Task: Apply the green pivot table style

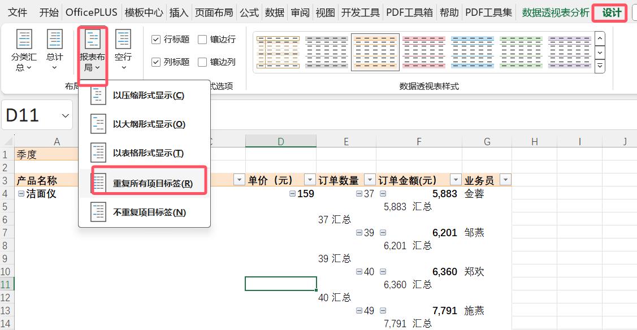Action: pos(521,53)
